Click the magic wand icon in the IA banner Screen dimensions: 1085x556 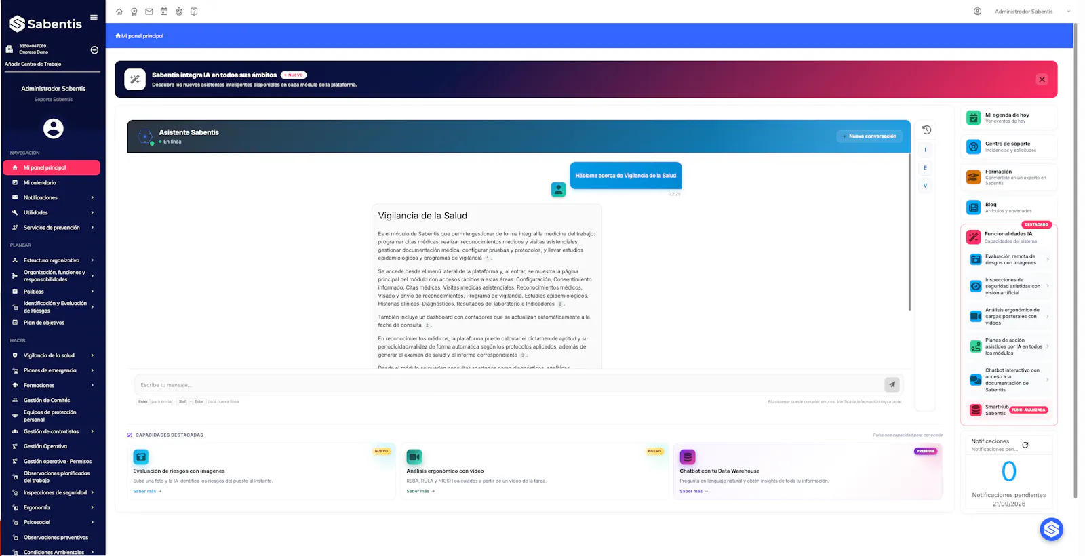[135, 79]
